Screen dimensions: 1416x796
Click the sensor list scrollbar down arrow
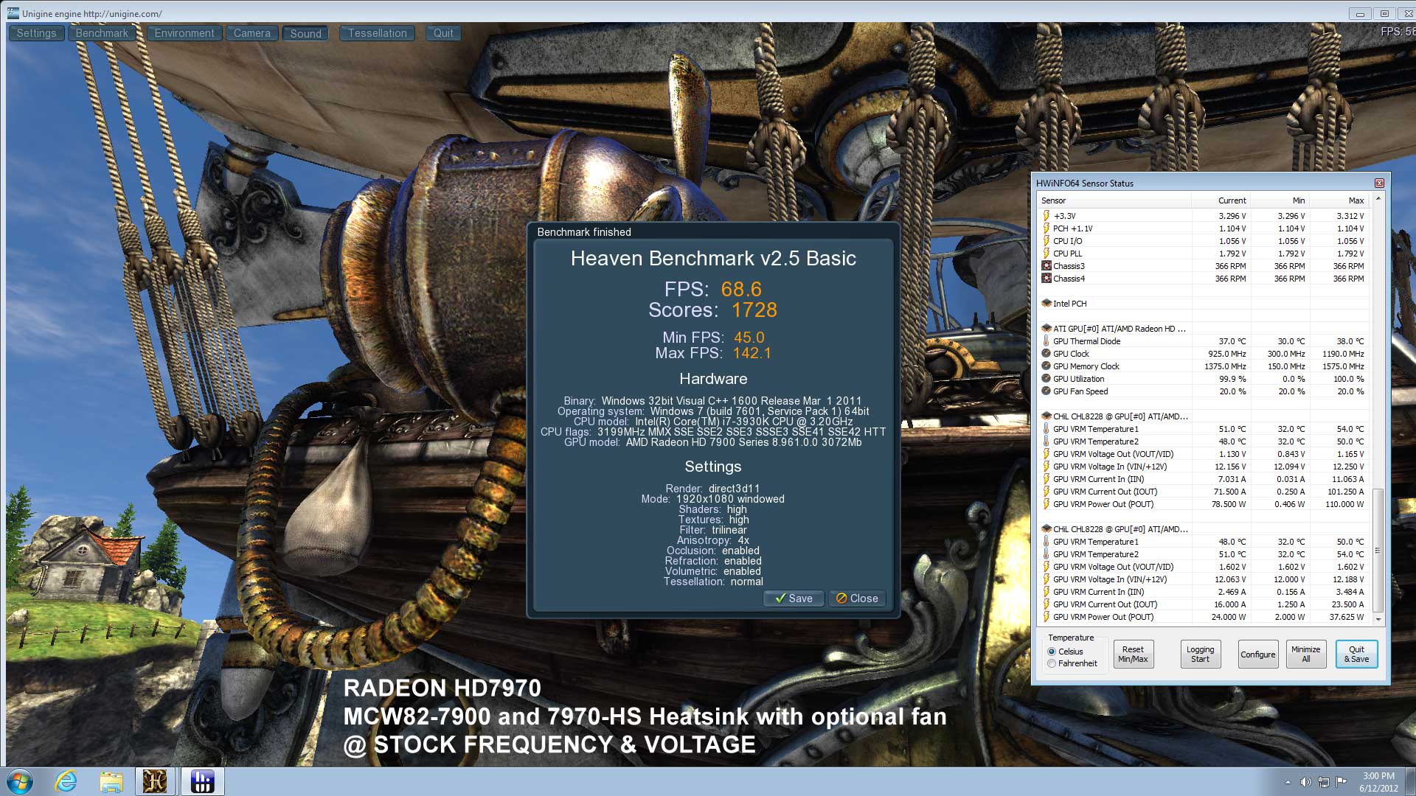(1378, 620)
